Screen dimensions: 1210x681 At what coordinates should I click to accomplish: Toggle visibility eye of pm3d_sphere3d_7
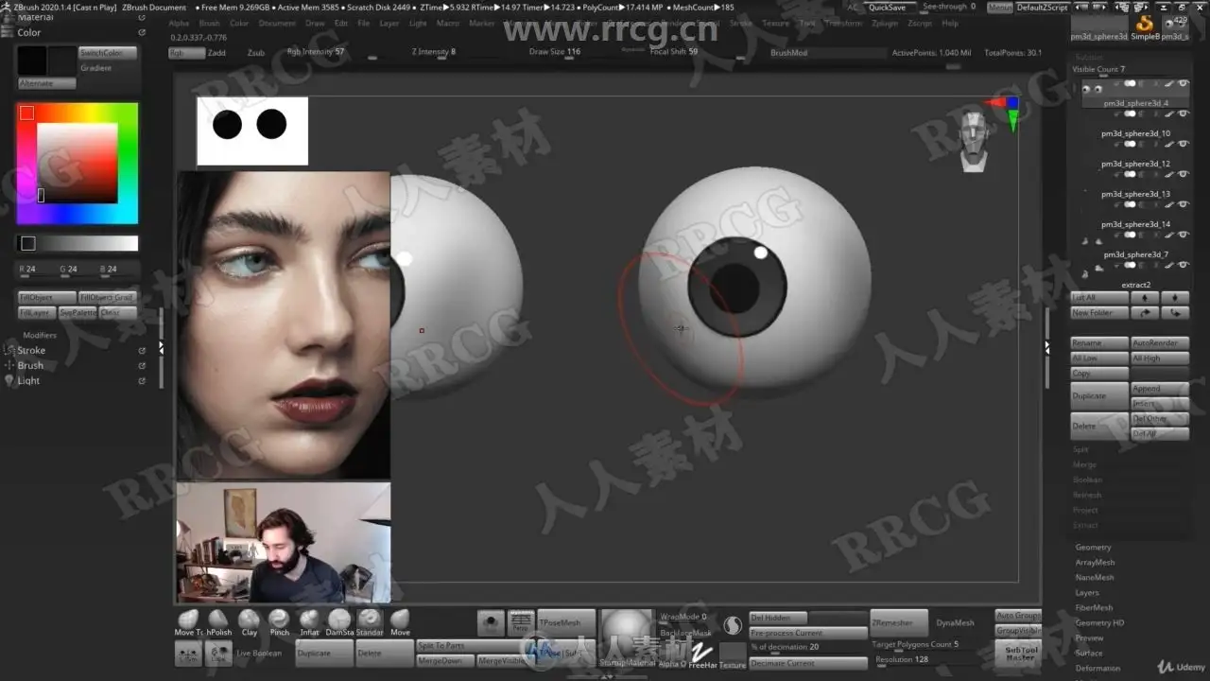[1183, 235]
